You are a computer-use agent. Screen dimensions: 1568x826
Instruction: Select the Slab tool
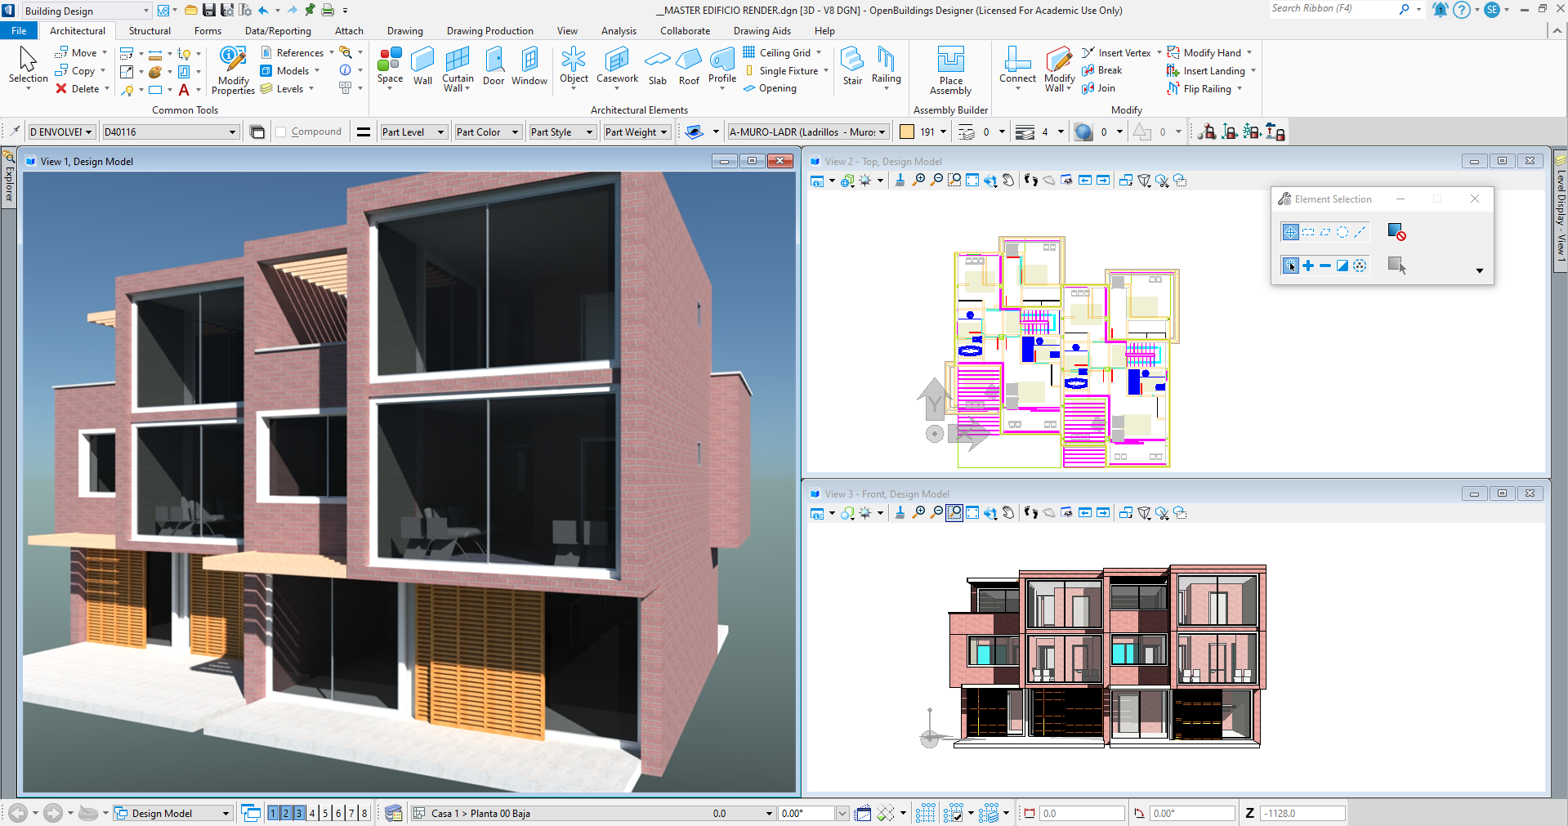657,69
